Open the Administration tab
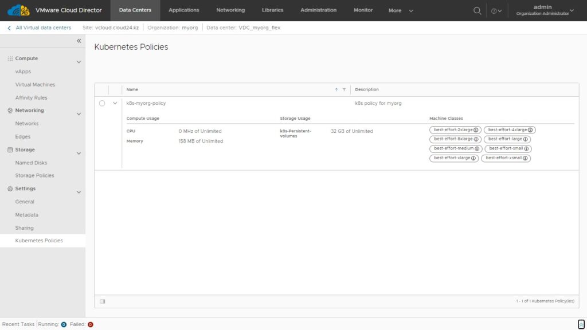Viewport: 587px width, 330px height. point(319,10)
